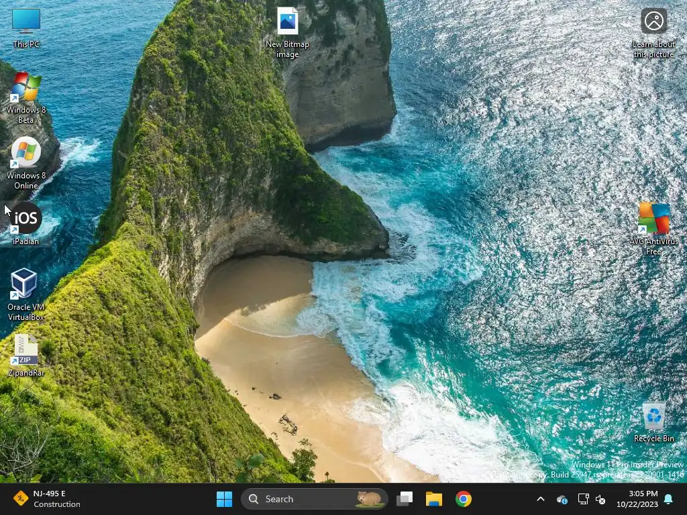Click the muted volume tray icon

coord(600,499)
